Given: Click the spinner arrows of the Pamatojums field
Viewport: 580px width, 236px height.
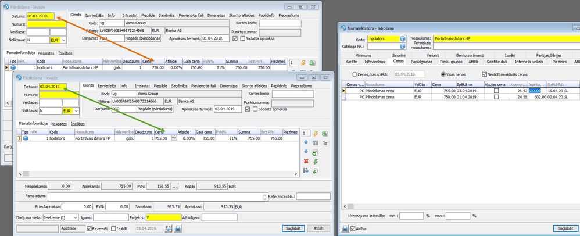Looking at the screenshot, I should tap(264, 196).
